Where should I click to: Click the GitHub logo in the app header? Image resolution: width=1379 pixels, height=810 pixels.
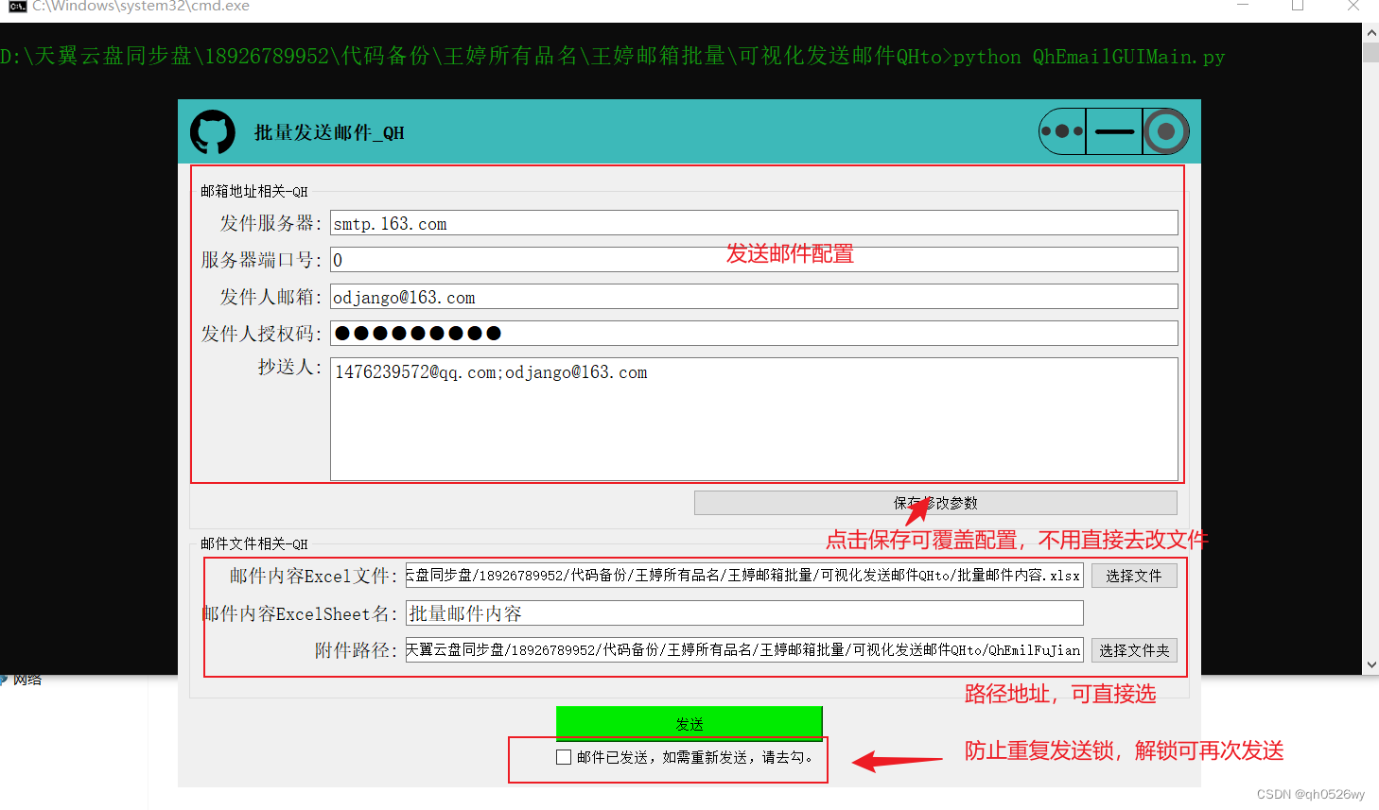(212, 131)
